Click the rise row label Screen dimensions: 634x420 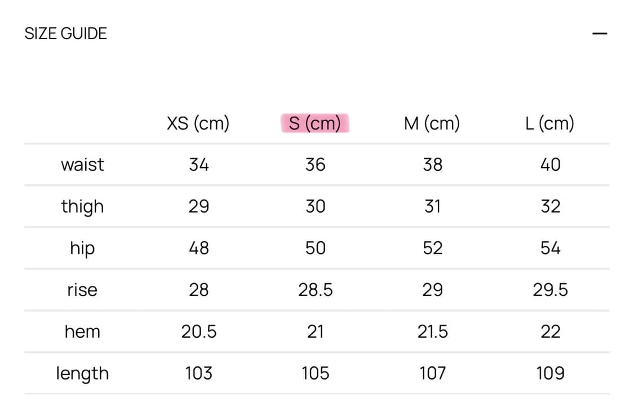tap(82, 290)
